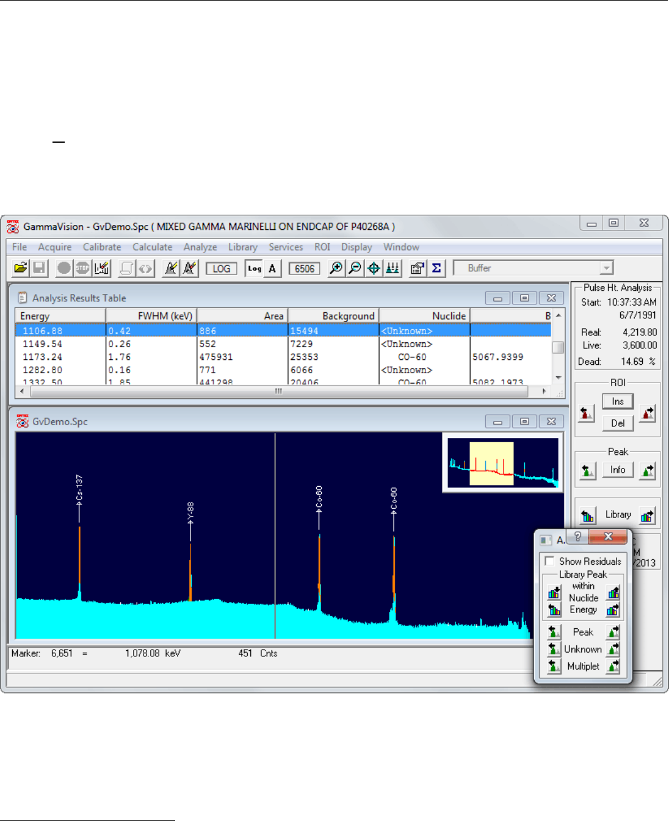
Task: Click the Background column header
Action: point(334,316)
